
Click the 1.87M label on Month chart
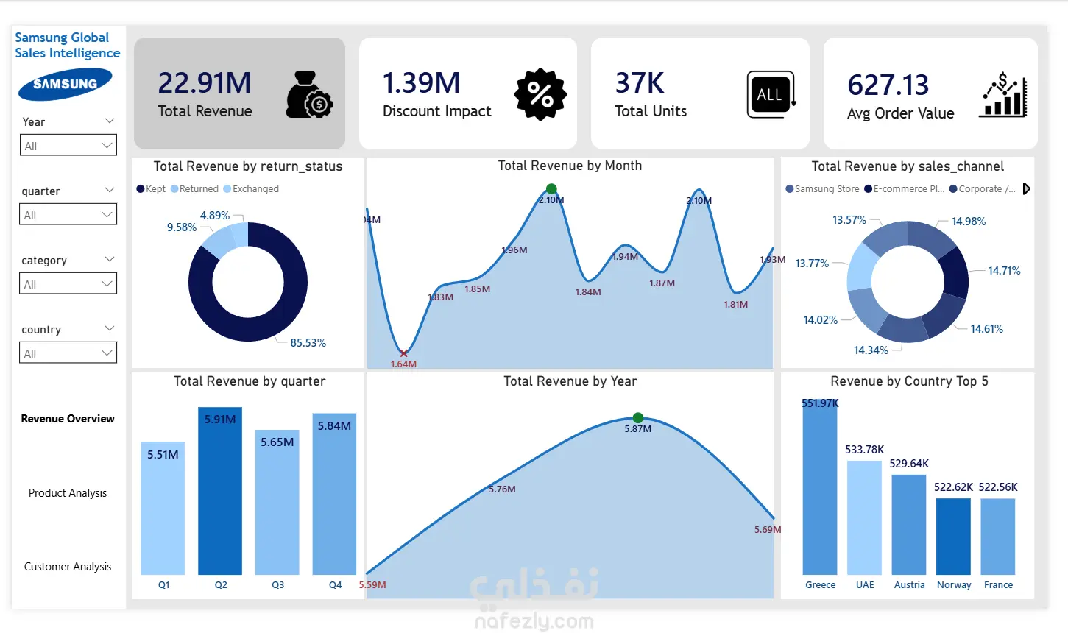click(x=662, y=283)
